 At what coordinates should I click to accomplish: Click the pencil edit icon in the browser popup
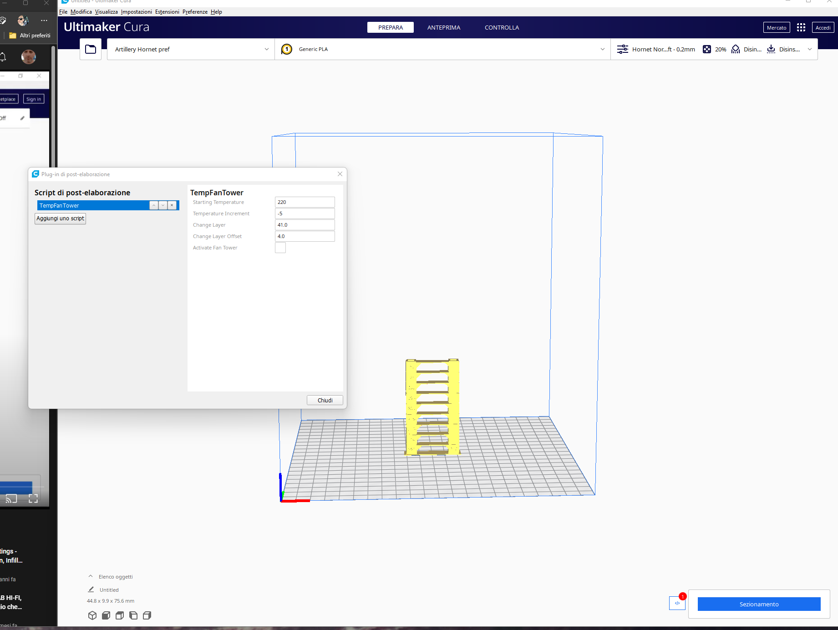[22, 118]
